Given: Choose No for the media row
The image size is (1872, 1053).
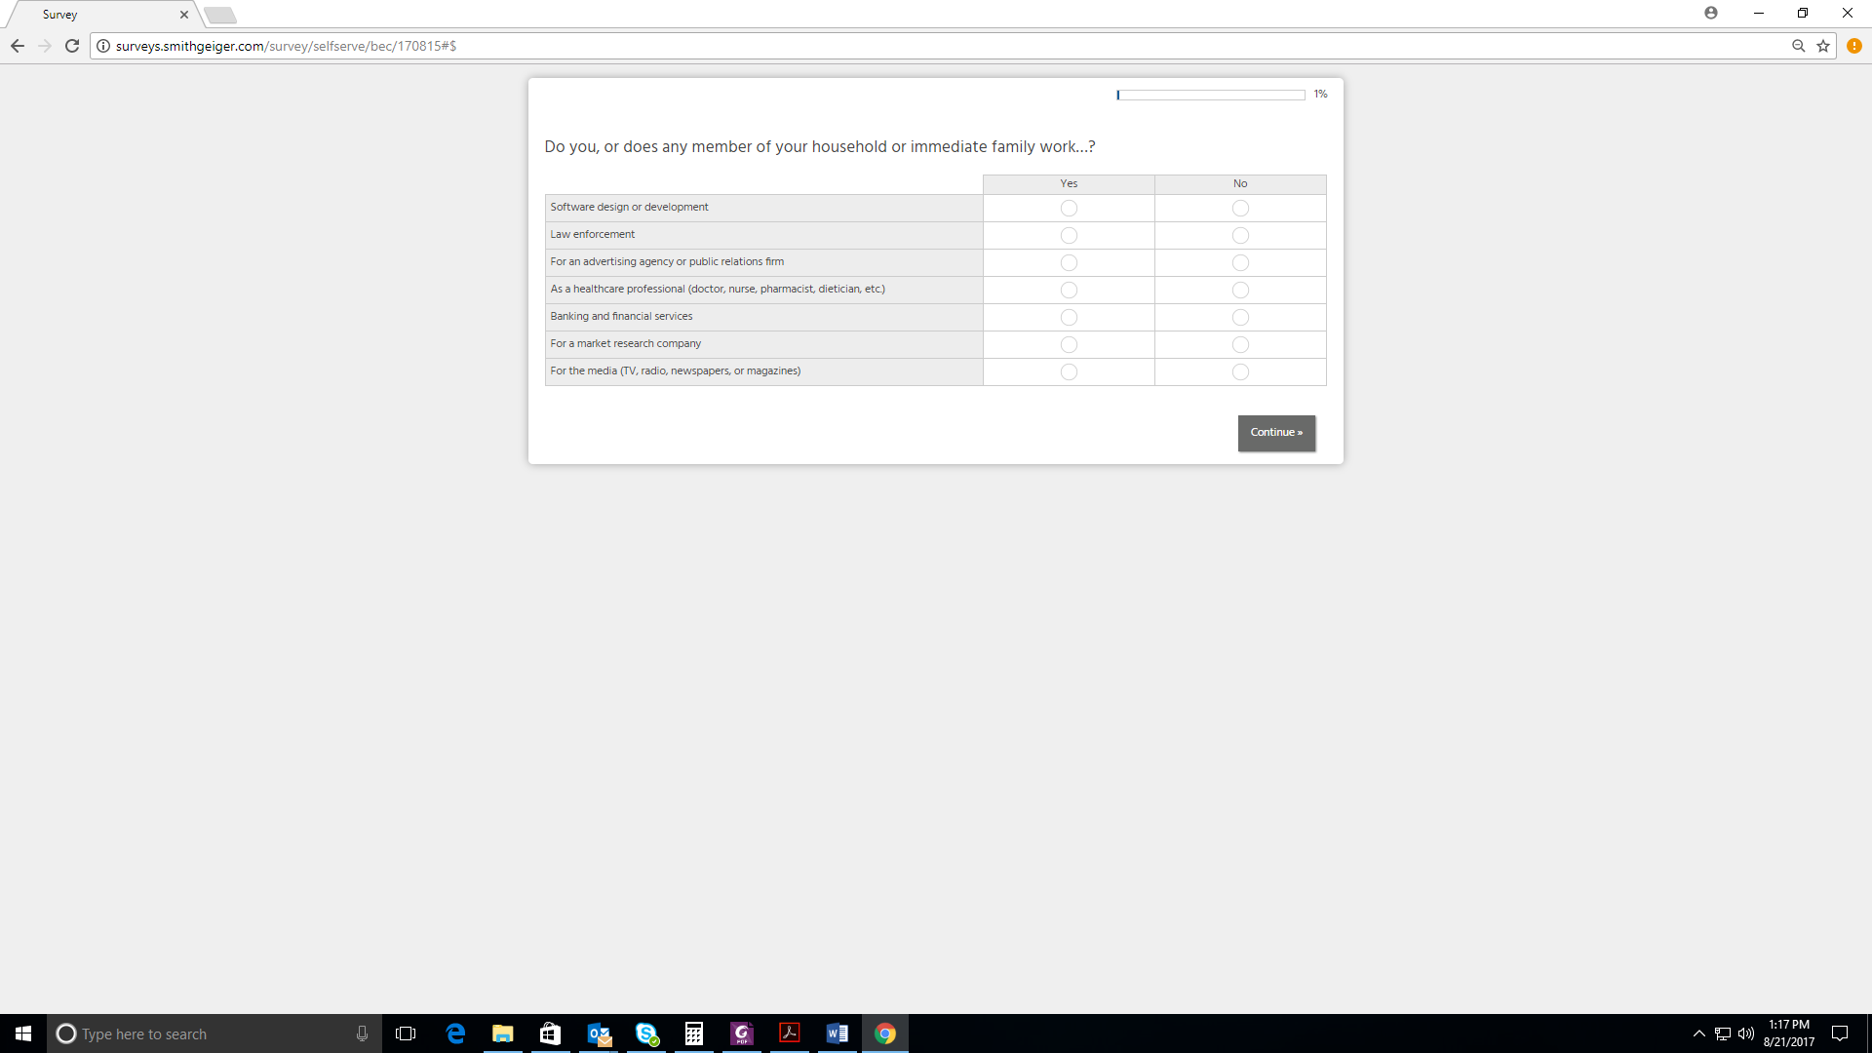Looking at the screenshot, I should pos(1240,371).
